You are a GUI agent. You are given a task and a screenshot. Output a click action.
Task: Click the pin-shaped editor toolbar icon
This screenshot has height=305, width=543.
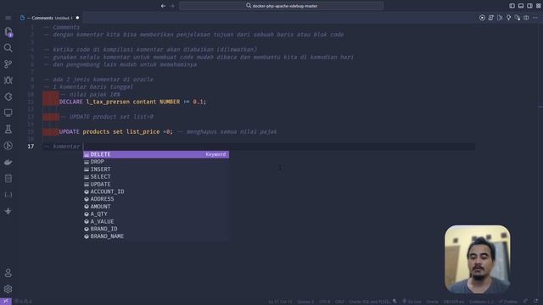pos(508,18)
